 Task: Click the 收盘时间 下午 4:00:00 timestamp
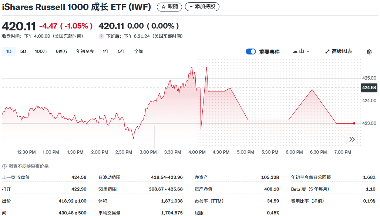click(x=43, y=36)
